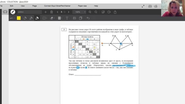Choose the eraser tool
185x104 pixels.
(x=52, y=18)
